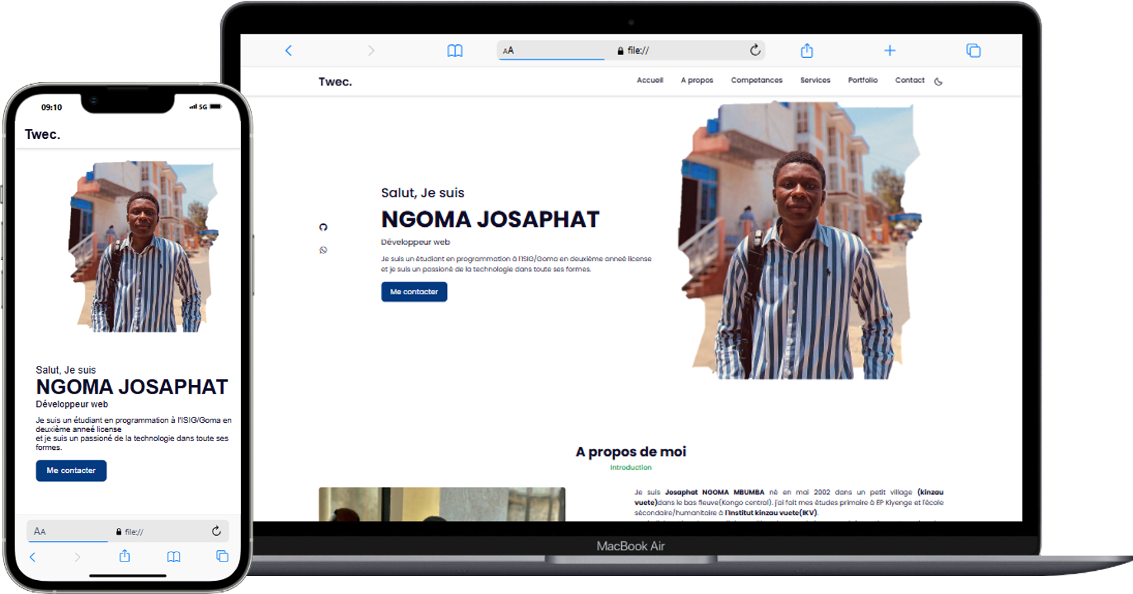Select the Portfolio nav link

(x=862, y=80)
